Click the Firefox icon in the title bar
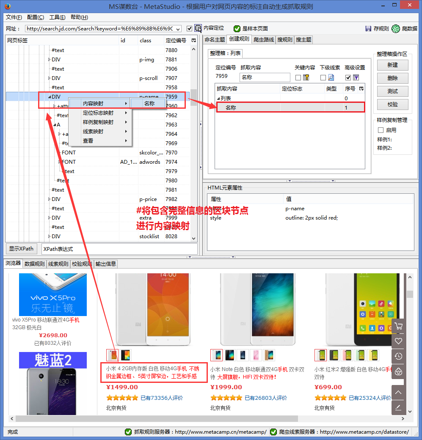Viewport: 422px width, 440px height. [7, 6]
